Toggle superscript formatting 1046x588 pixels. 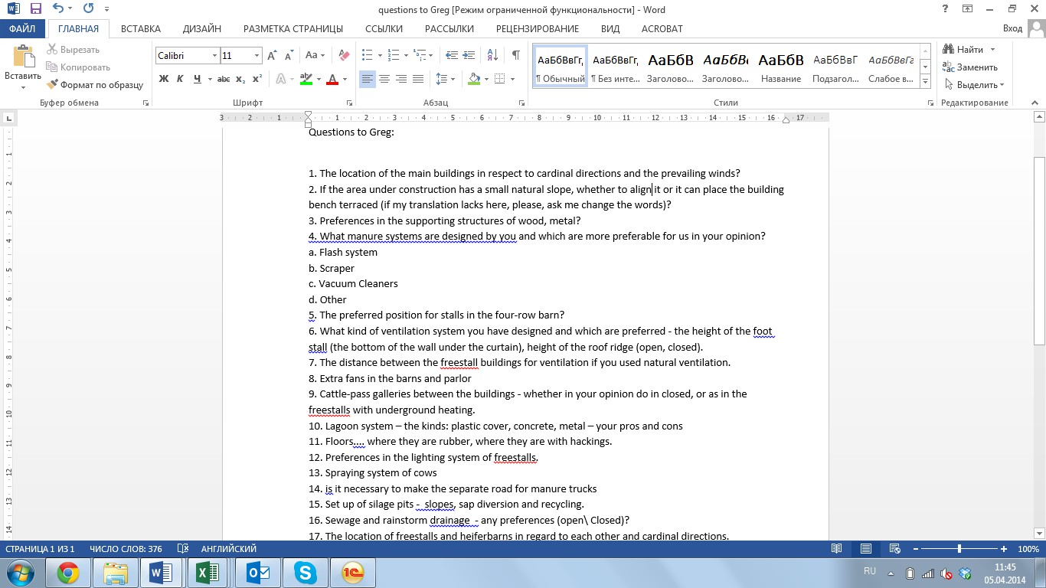257,79
